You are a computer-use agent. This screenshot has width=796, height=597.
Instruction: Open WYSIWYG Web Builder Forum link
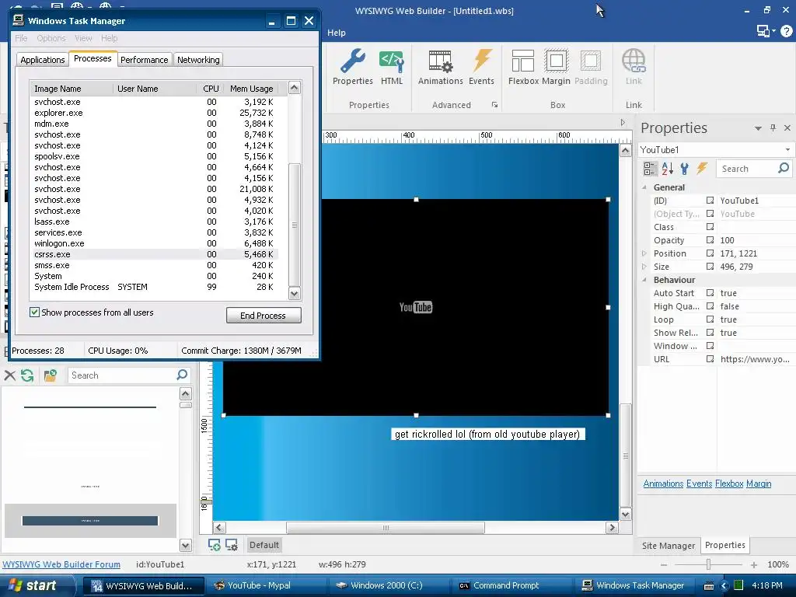tap(61, 564)
